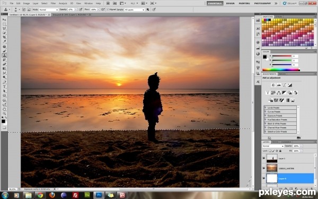Add an Exposure adjustment layer
318x199 pixels.
pyautogui.click(x=290, y=85)
